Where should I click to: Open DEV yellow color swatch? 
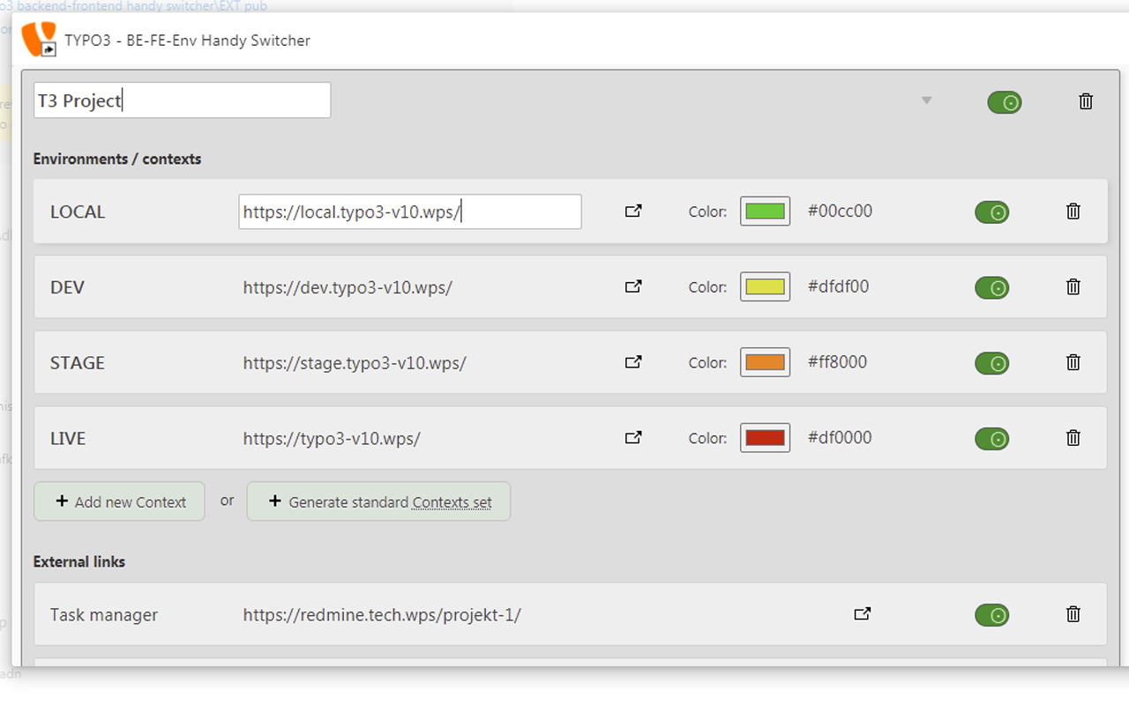coord(765,286)
